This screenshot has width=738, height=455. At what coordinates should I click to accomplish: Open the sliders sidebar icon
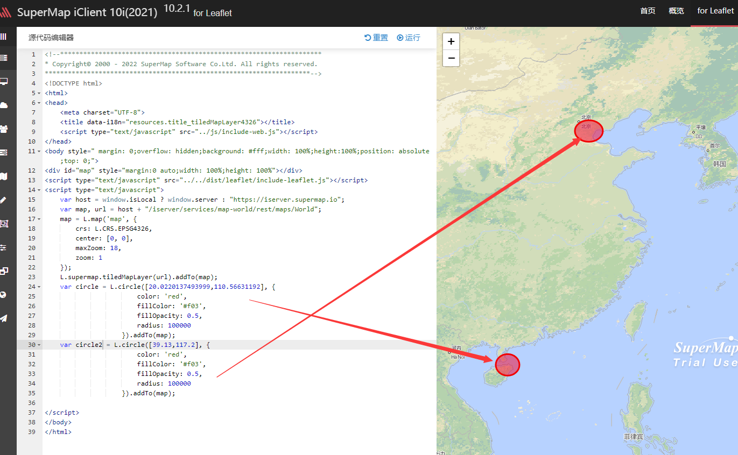point(3,247)
